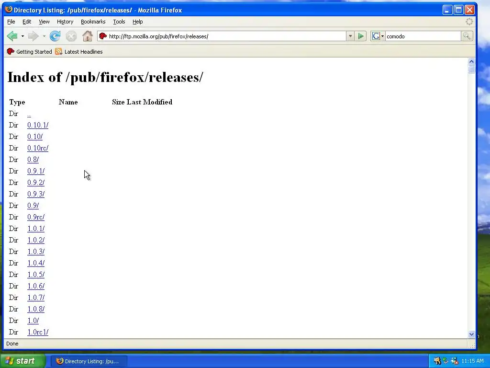
Task: Click the Directory Listing taskbar button
Action: [89, 361]
